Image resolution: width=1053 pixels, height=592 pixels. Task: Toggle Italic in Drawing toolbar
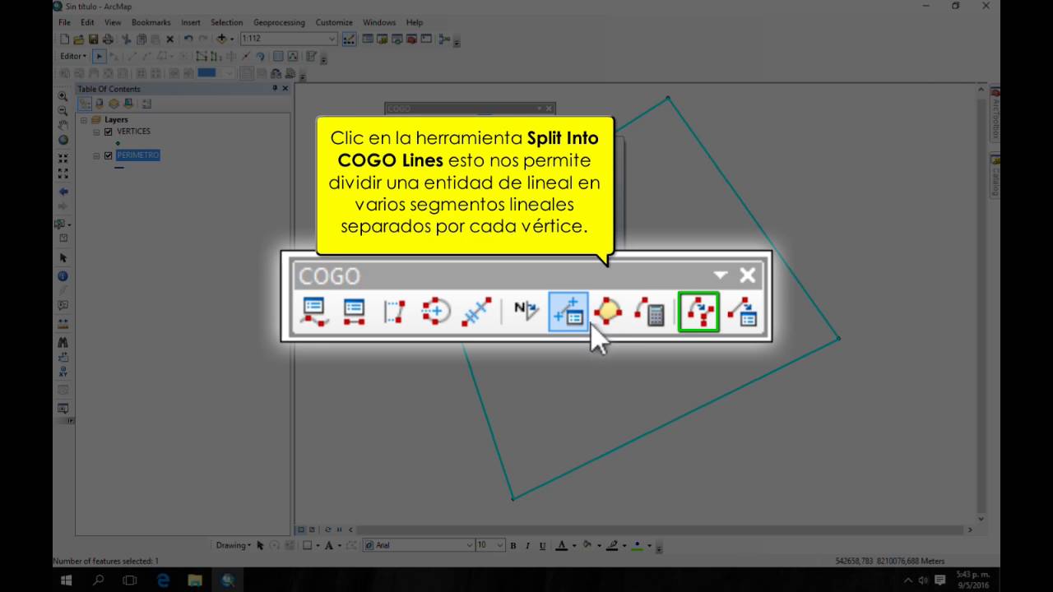527,545
